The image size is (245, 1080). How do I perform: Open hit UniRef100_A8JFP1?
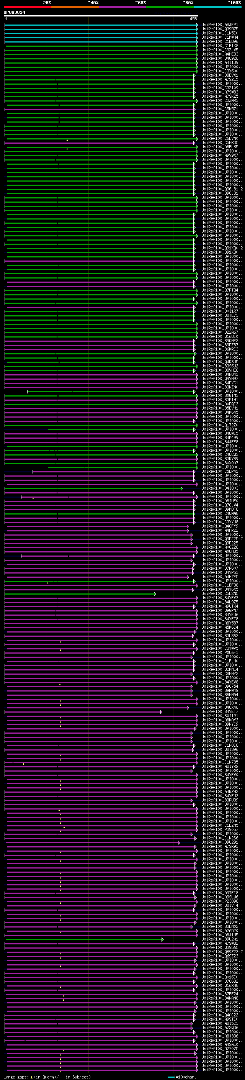[x=220, y=25]
